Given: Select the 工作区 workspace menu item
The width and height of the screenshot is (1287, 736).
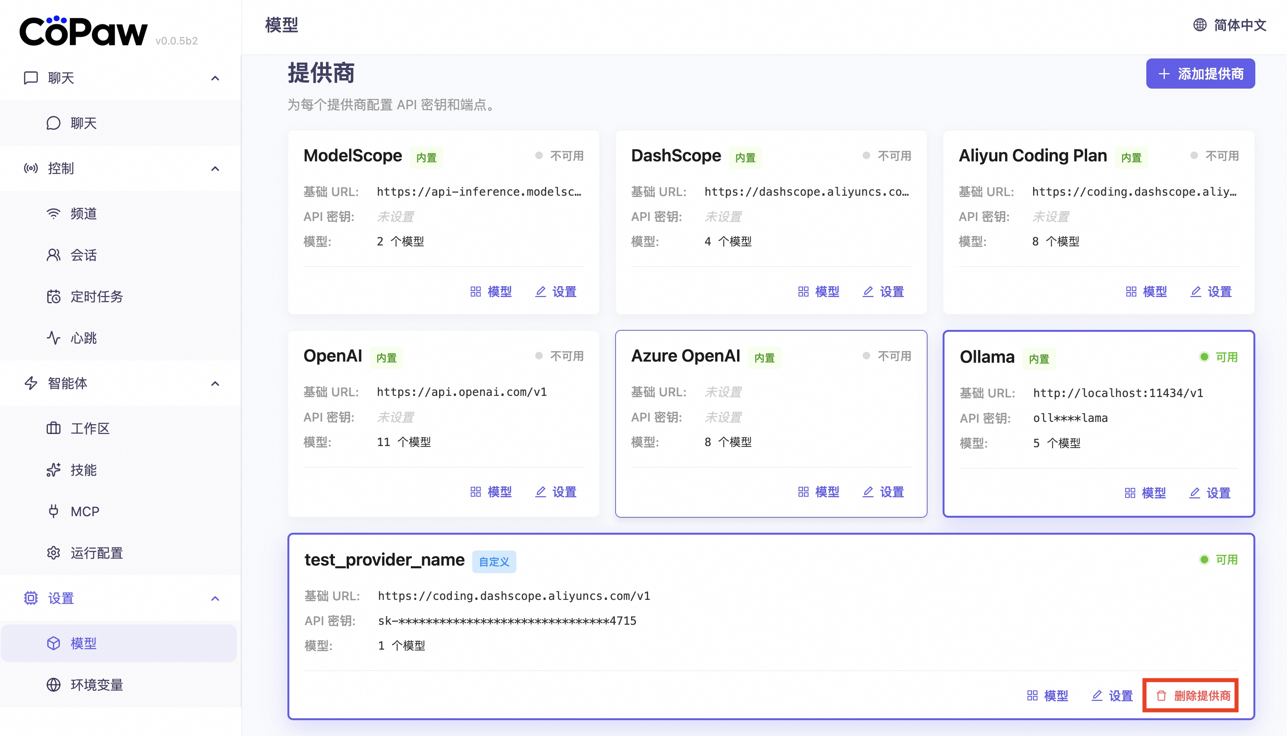Looking at the screenshot, I should click(89, 428).
